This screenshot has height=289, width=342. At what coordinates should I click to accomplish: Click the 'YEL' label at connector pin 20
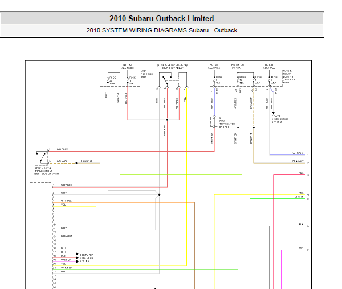(x=63, y=264)
